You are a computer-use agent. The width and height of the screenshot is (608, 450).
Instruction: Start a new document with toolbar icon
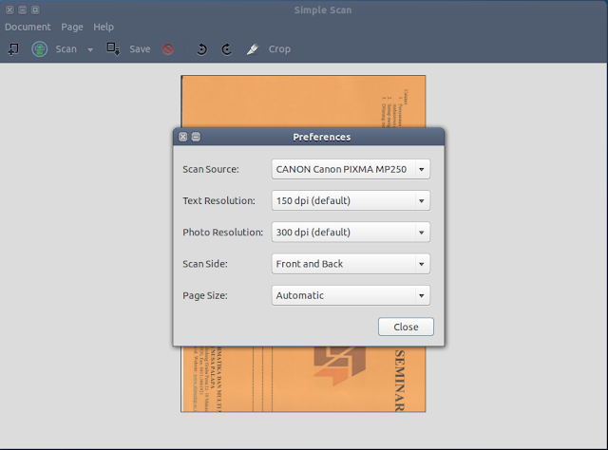[x=13, y=49]
